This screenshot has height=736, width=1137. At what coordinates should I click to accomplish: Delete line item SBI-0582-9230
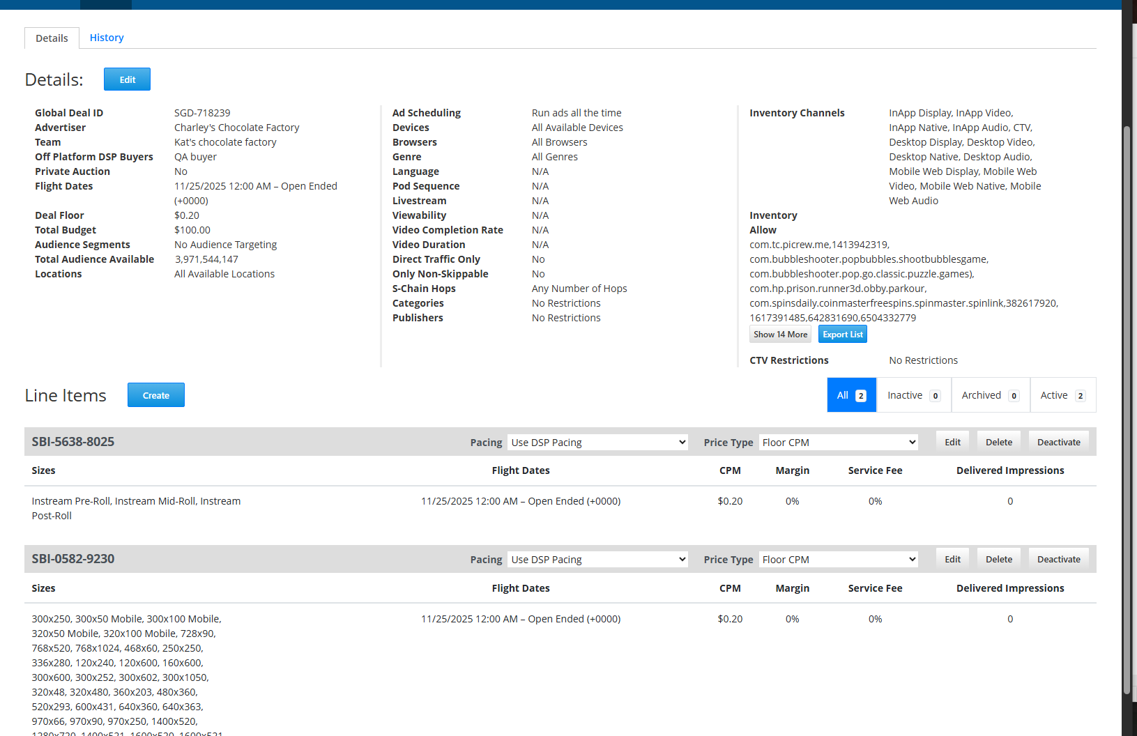coord(998,560)
